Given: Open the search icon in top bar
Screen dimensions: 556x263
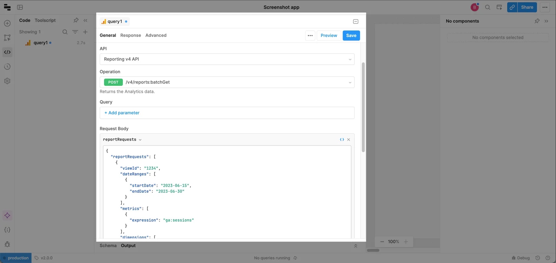Looking at the screenshot, I should 488,7.
